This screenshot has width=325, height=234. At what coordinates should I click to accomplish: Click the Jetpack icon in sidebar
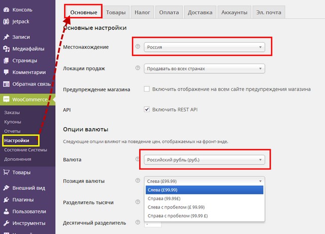click(x=7, y=21)
